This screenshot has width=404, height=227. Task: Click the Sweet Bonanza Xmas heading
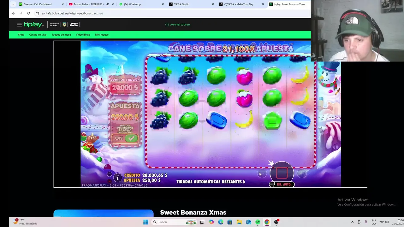193,212
